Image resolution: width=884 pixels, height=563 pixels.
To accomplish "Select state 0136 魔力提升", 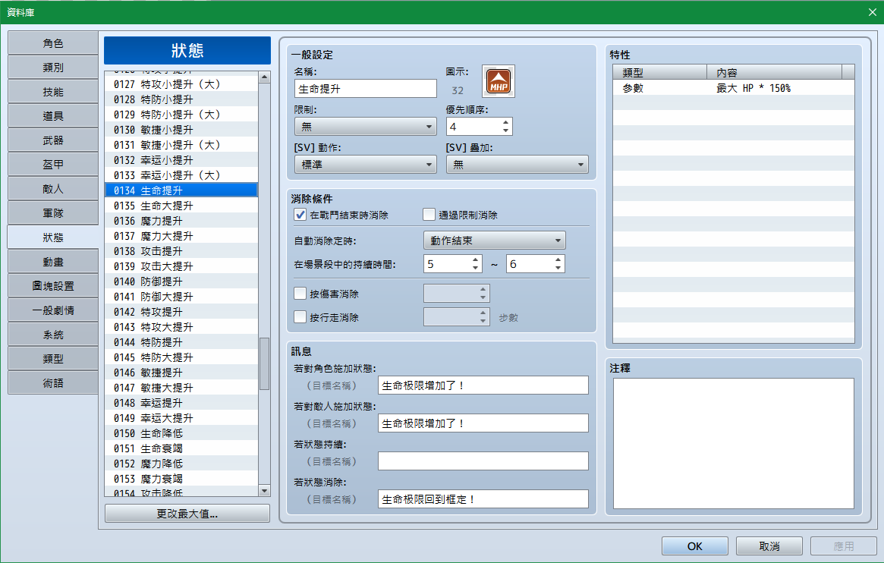I will point(181,221).
